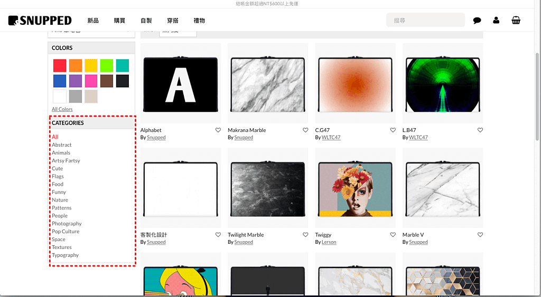Favorite the Twilight Marble heart
Viewport: 541px width, 297px height.
point(305,235)
